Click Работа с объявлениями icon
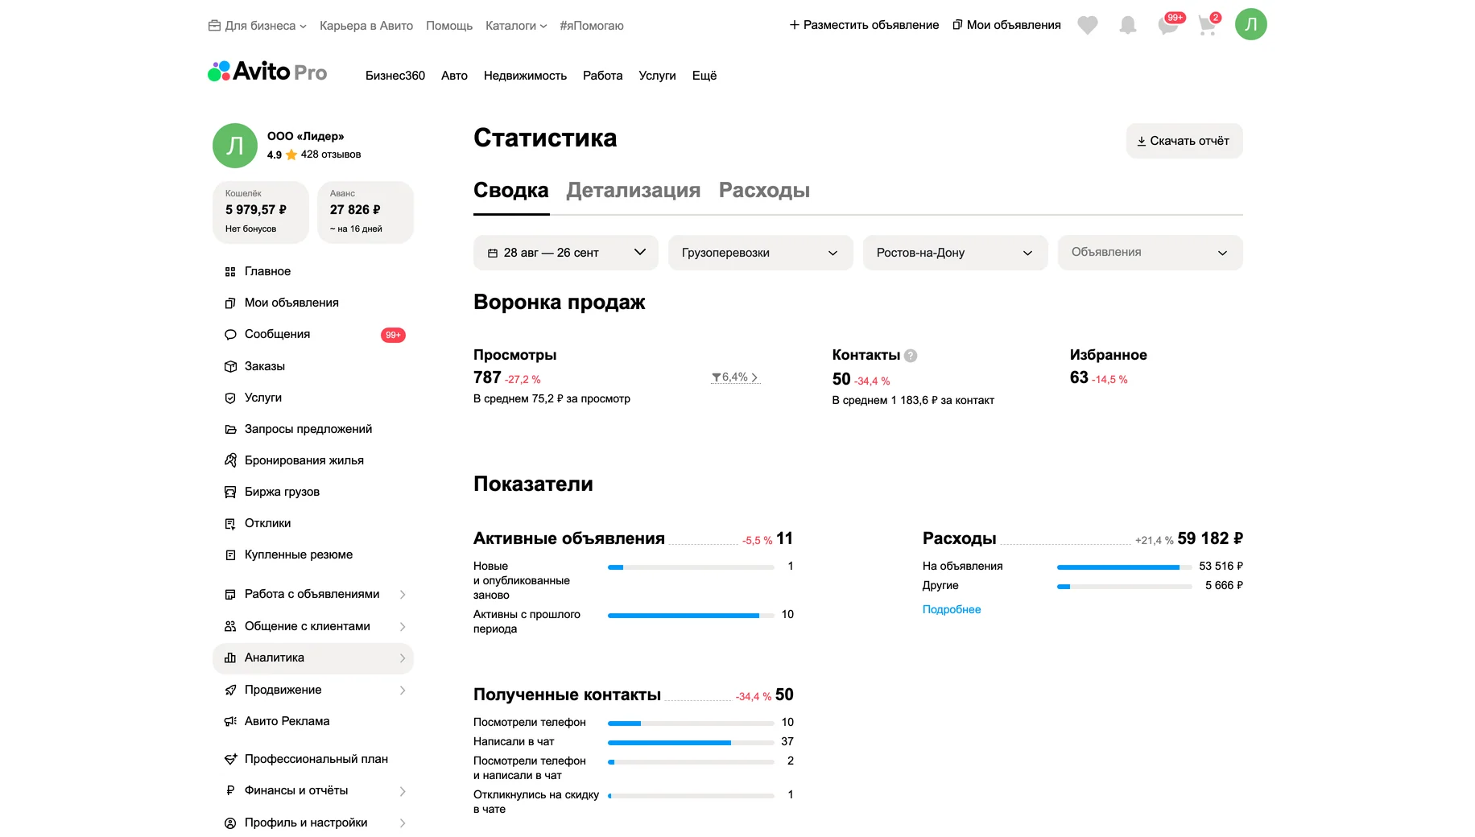The height and width of the screenshot is (837, 1475). coord(230,595)
